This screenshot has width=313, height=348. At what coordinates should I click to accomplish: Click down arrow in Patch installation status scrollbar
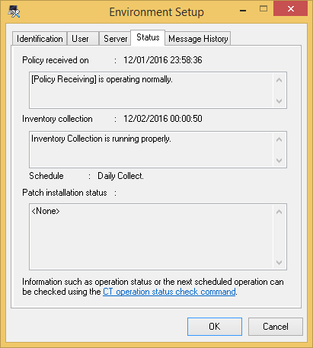279,263
